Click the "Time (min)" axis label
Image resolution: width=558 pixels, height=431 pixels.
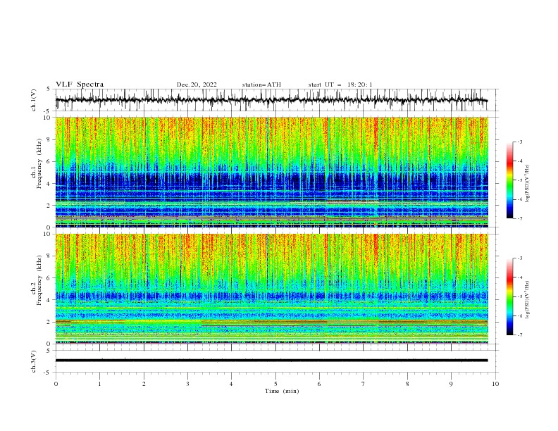pos(282,391)
